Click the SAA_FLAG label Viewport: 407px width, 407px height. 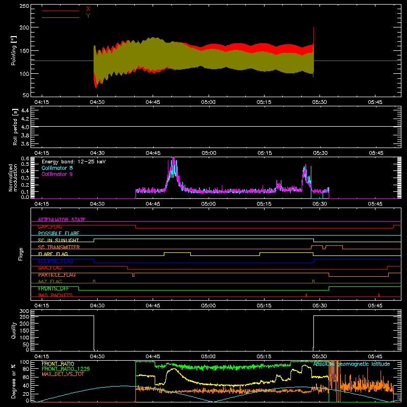point(50,268)
